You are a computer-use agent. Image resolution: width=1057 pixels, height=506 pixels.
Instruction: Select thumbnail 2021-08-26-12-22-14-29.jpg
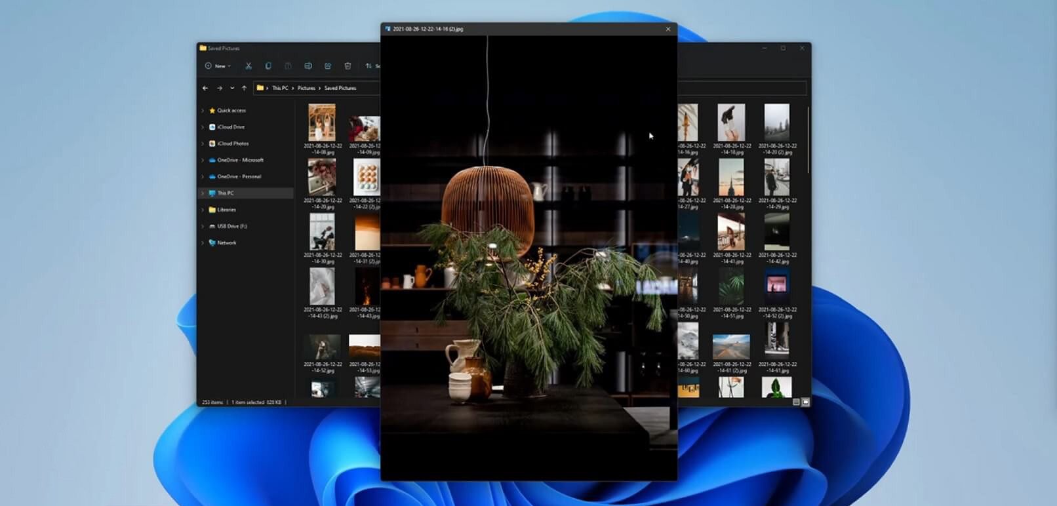click(x=777, y=177)
